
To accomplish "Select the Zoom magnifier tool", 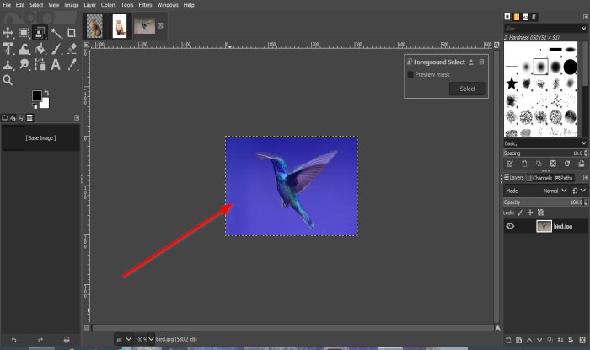I will click(8, 80).
